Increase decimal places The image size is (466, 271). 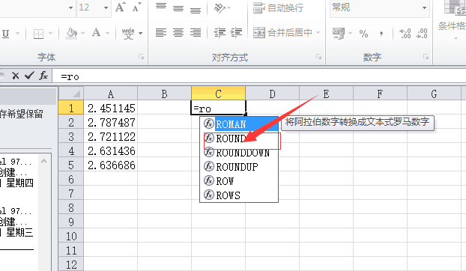(x=405, y=34)
